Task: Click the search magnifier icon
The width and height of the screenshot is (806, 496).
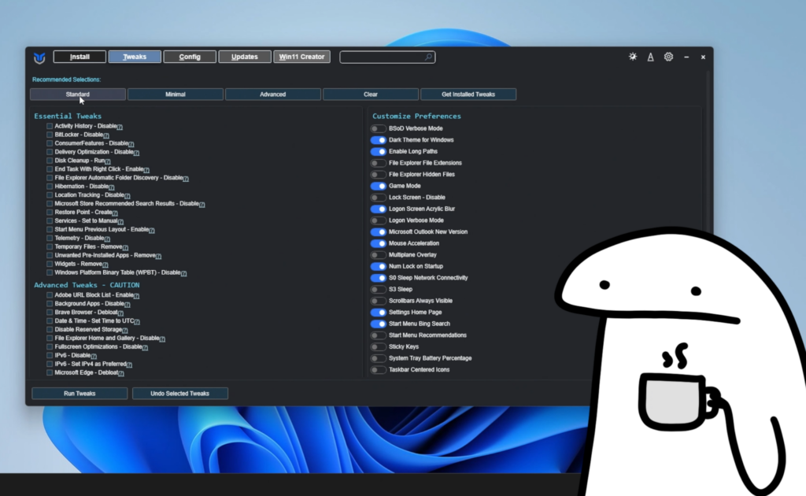Action: pyautogui.click(x=428, y=57)
